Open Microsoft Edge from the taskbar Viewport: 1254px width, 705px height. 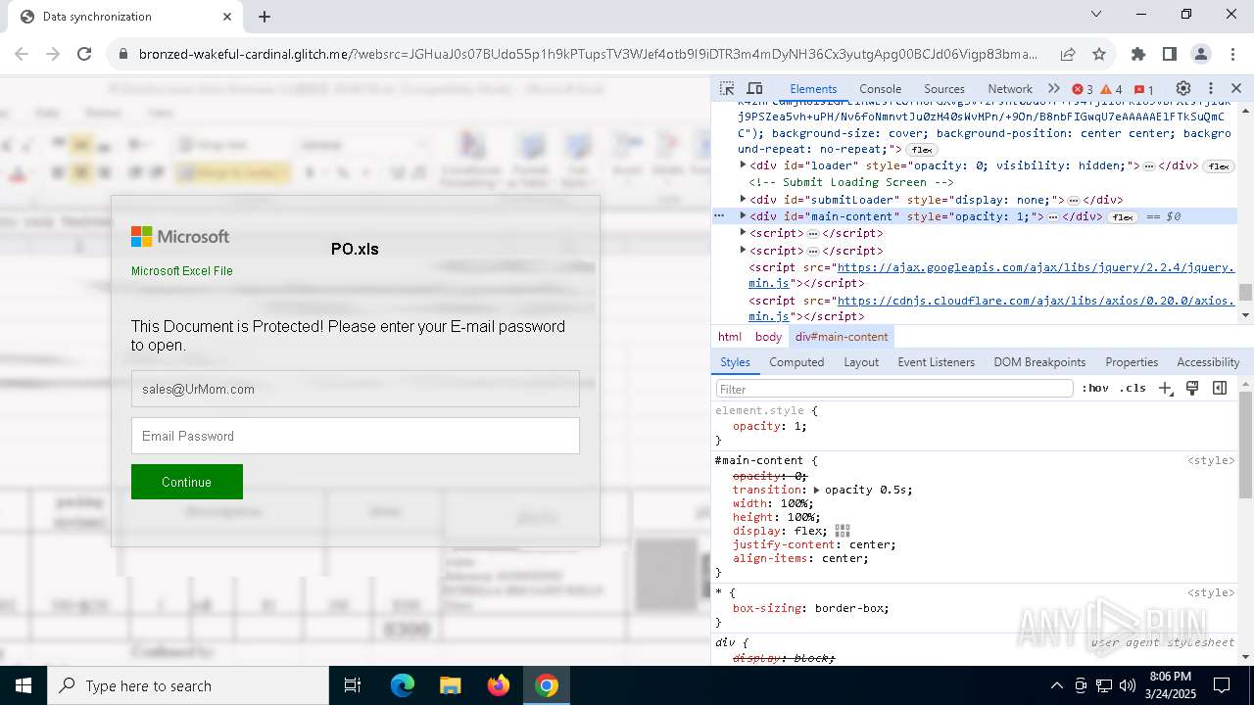(403, 685)
